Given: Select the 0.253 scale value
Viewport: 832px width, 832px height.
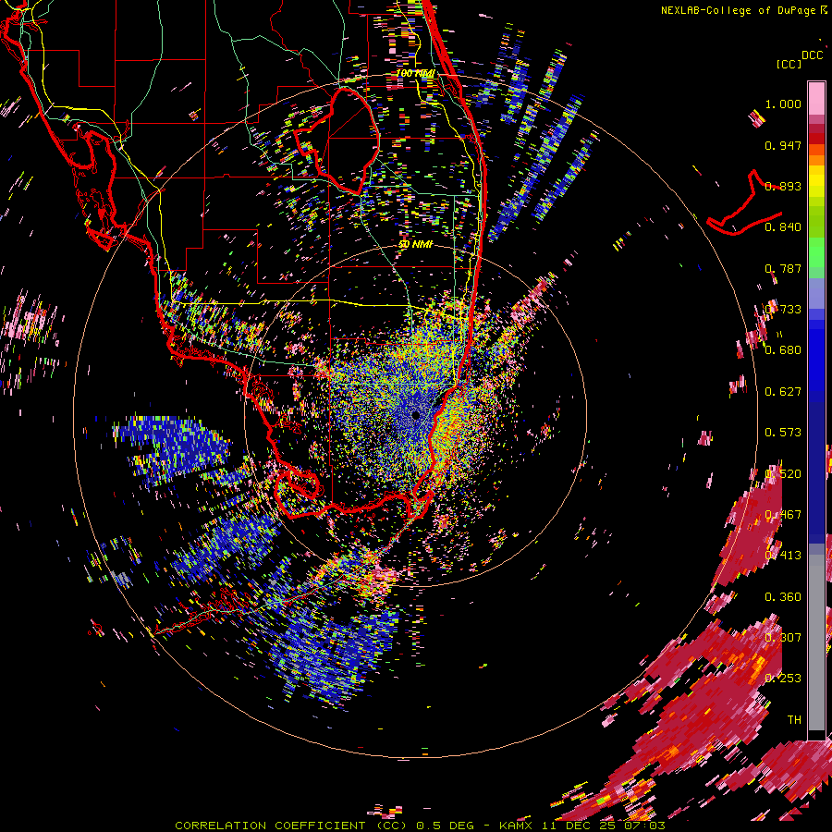Looking at the screenshot, I should 783,679.
